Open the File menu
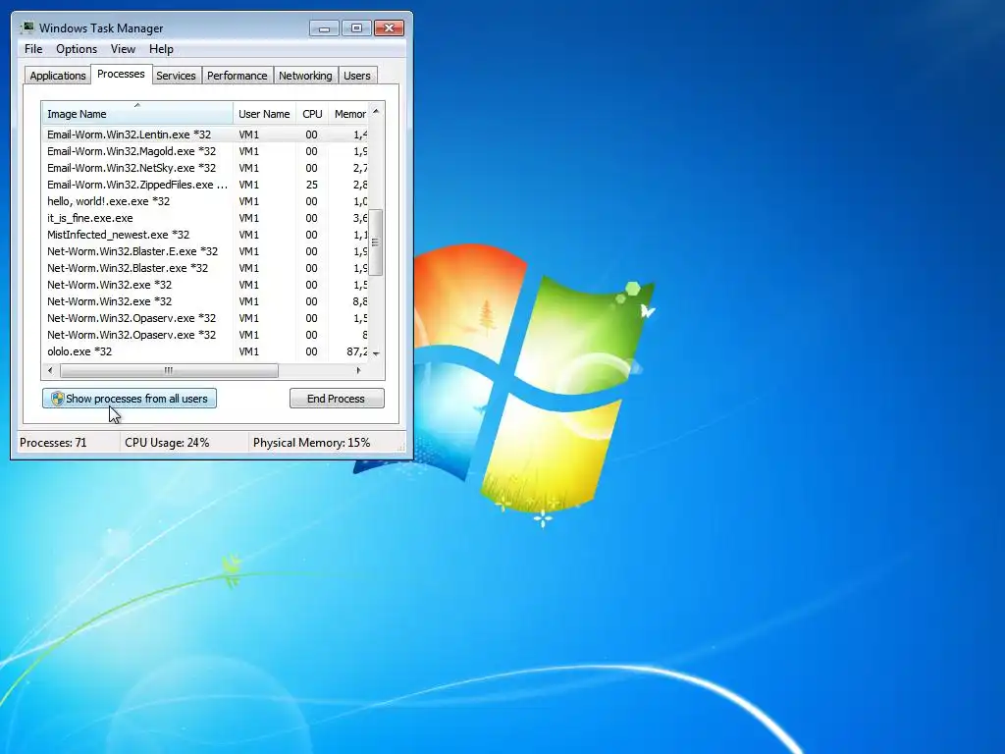1005x754 pixels. coord(33,49)
